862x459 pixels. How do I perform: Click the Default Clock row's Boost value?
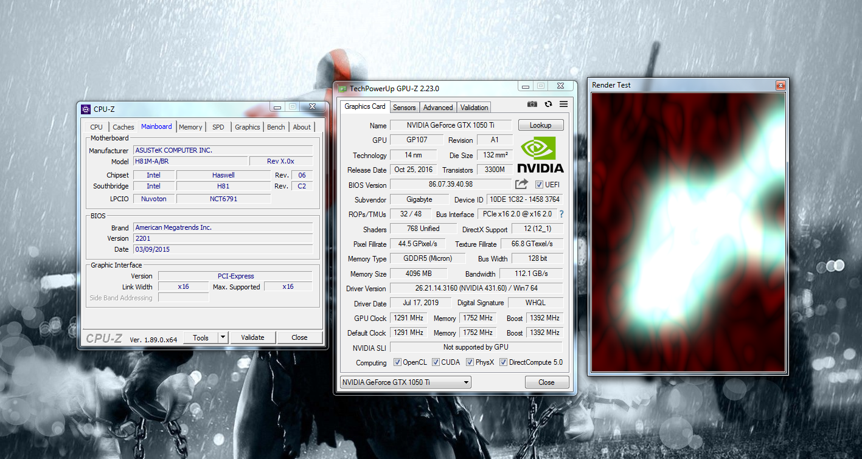point(544,333)
